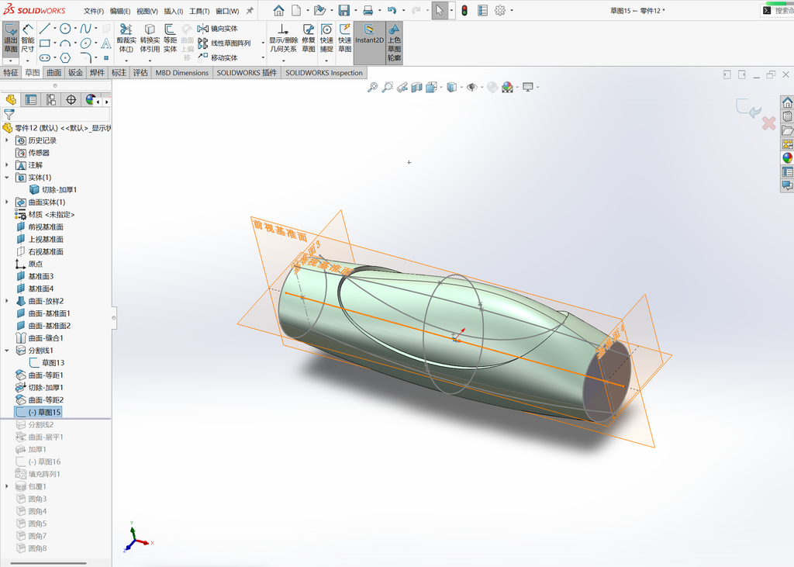
Task: Click the feature tree filter icon
Action: [9, 115]
